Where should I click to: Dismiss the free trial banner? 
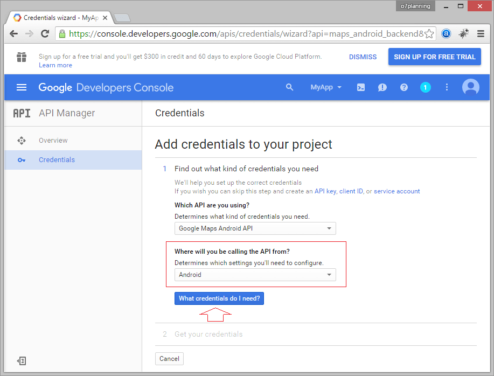point(363,57)
